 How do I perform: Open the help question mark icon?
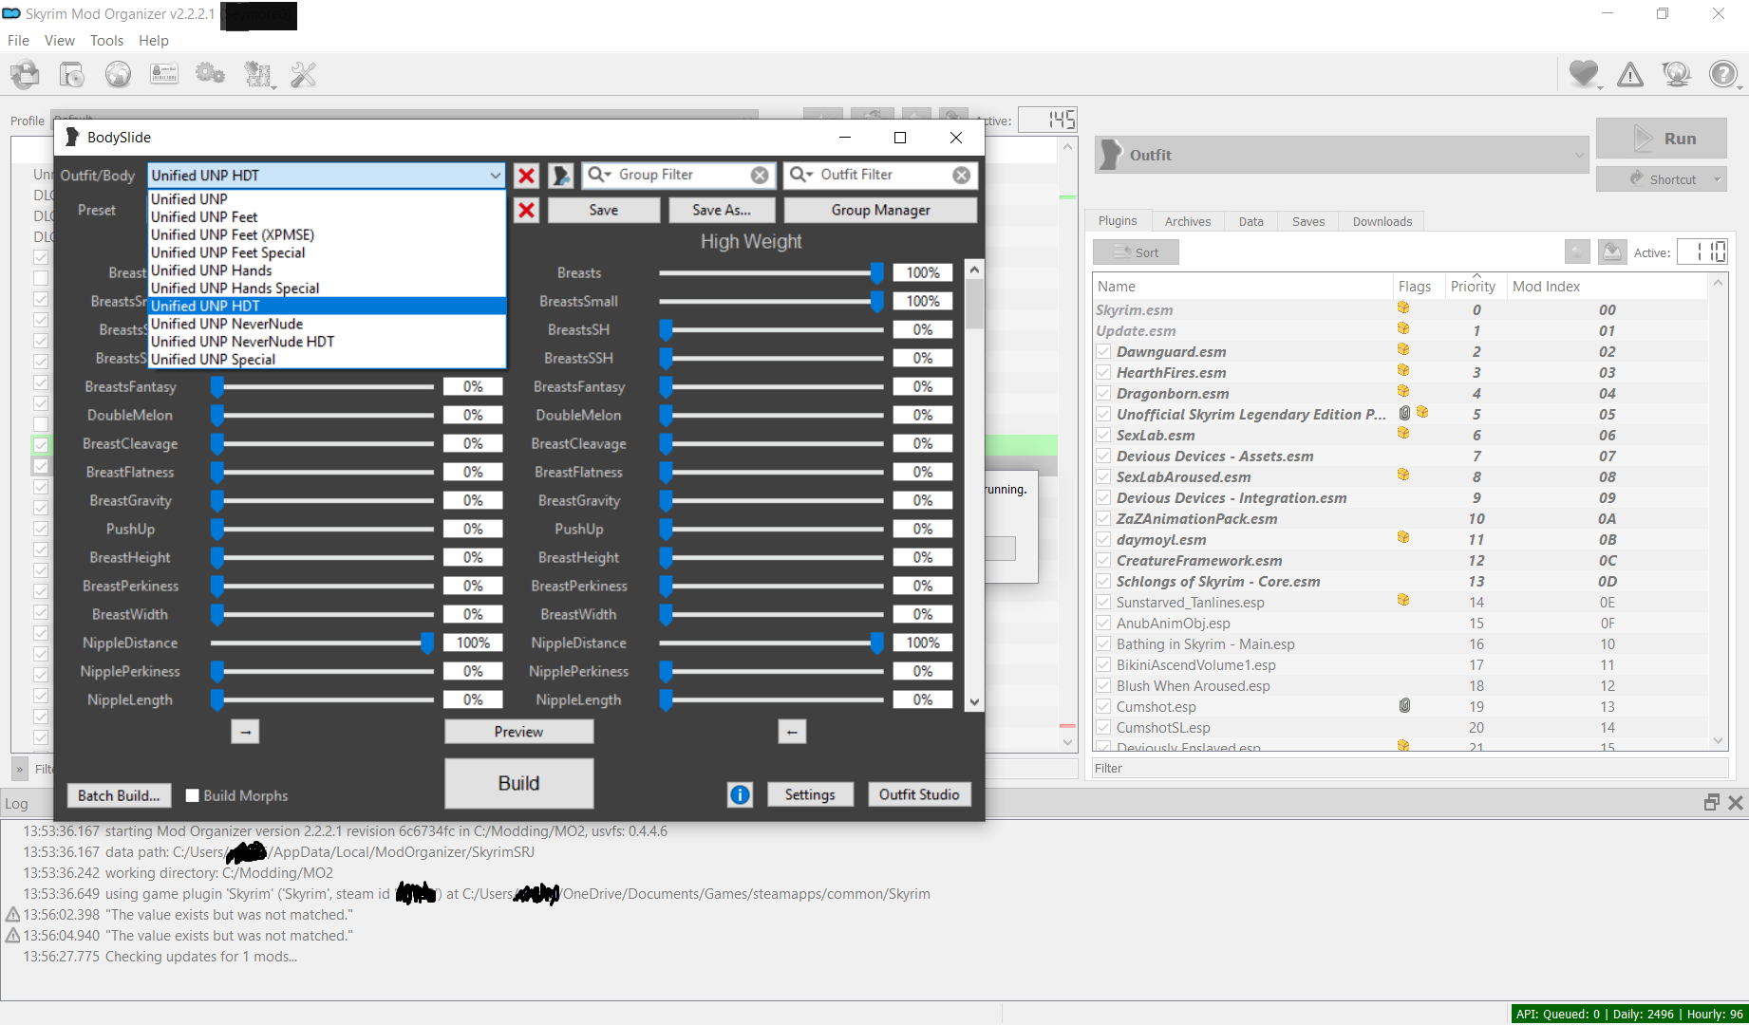(1723, 73)
